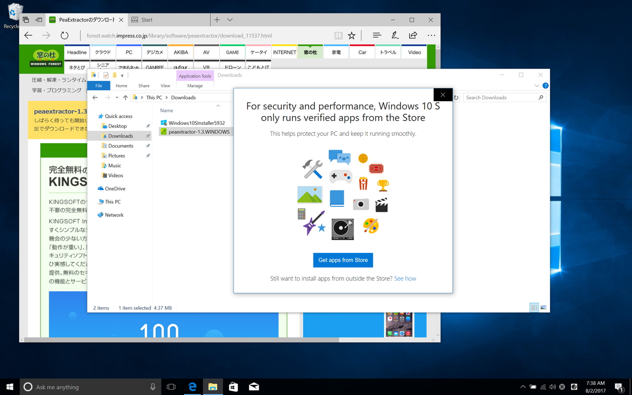Open the Edge Hub icon
Viewport: 632px width, 395px height.
pos(377,36)
